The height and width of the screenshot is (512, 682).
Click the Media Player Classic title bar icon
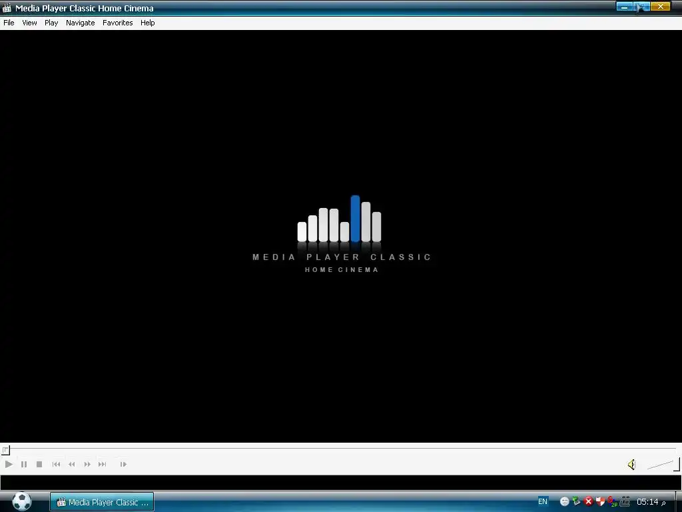(7, 8)
